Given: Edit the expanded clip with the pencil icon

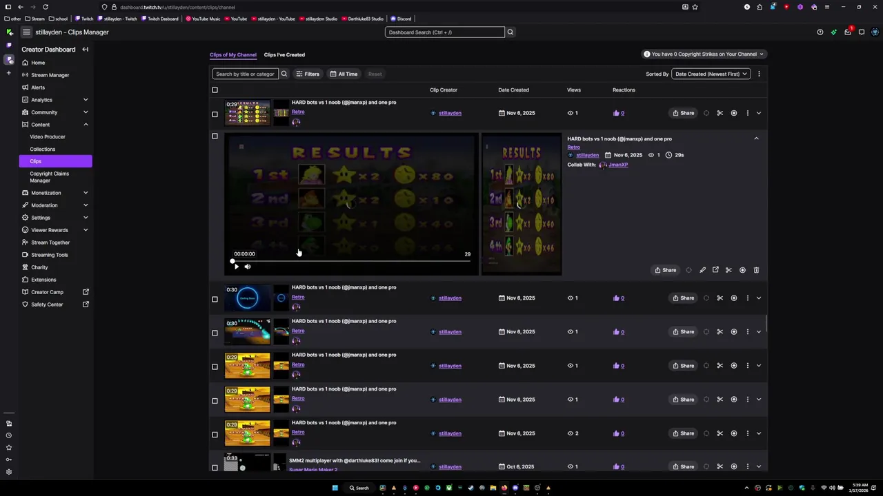Looking at the screenshot, I should [x=702, y=270].
